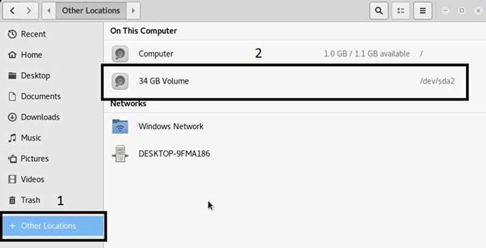Image resolution: width=486 pixels, height=248 pixels.
Task: Open the Trash in sidebar
Action: (30, 200)
